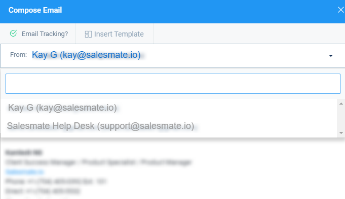Click the blurred job title signature line
The height and width of the screenshot is (199, 345).
98,162
